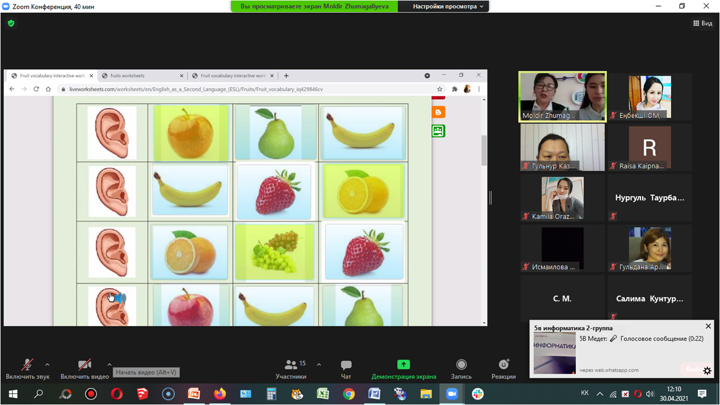Open the Windows Start menu
The height and width of the screenshot is (405, 720).
click(13, 394)
